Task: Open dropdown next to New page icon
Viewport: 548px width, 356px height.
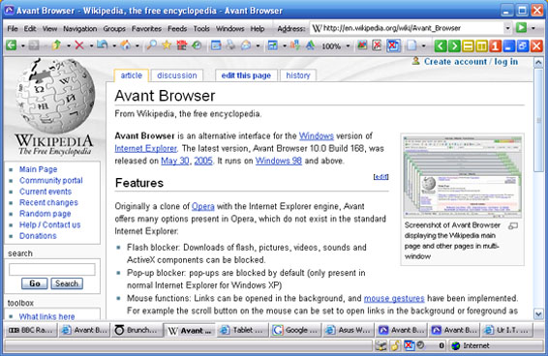Action: [x=423, y=45]
